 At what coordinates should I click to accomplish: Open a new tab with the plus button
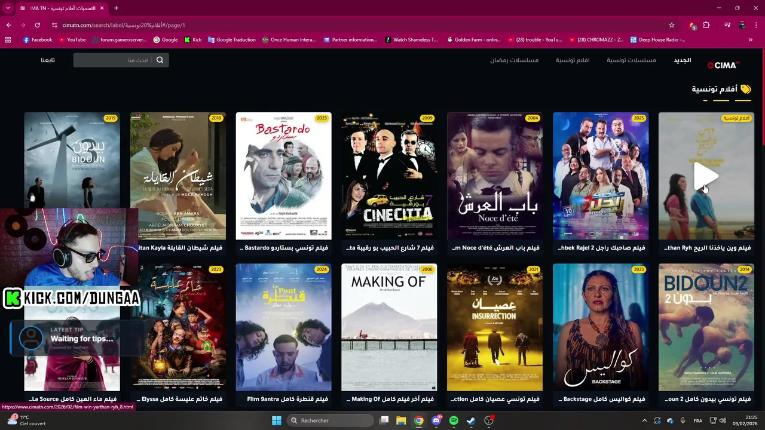(116, 8)
